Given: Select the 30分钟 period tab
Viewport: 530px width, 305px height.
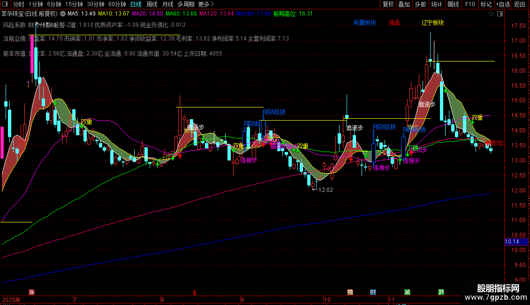Looking at the screenshot, I should tap(95, 4).
